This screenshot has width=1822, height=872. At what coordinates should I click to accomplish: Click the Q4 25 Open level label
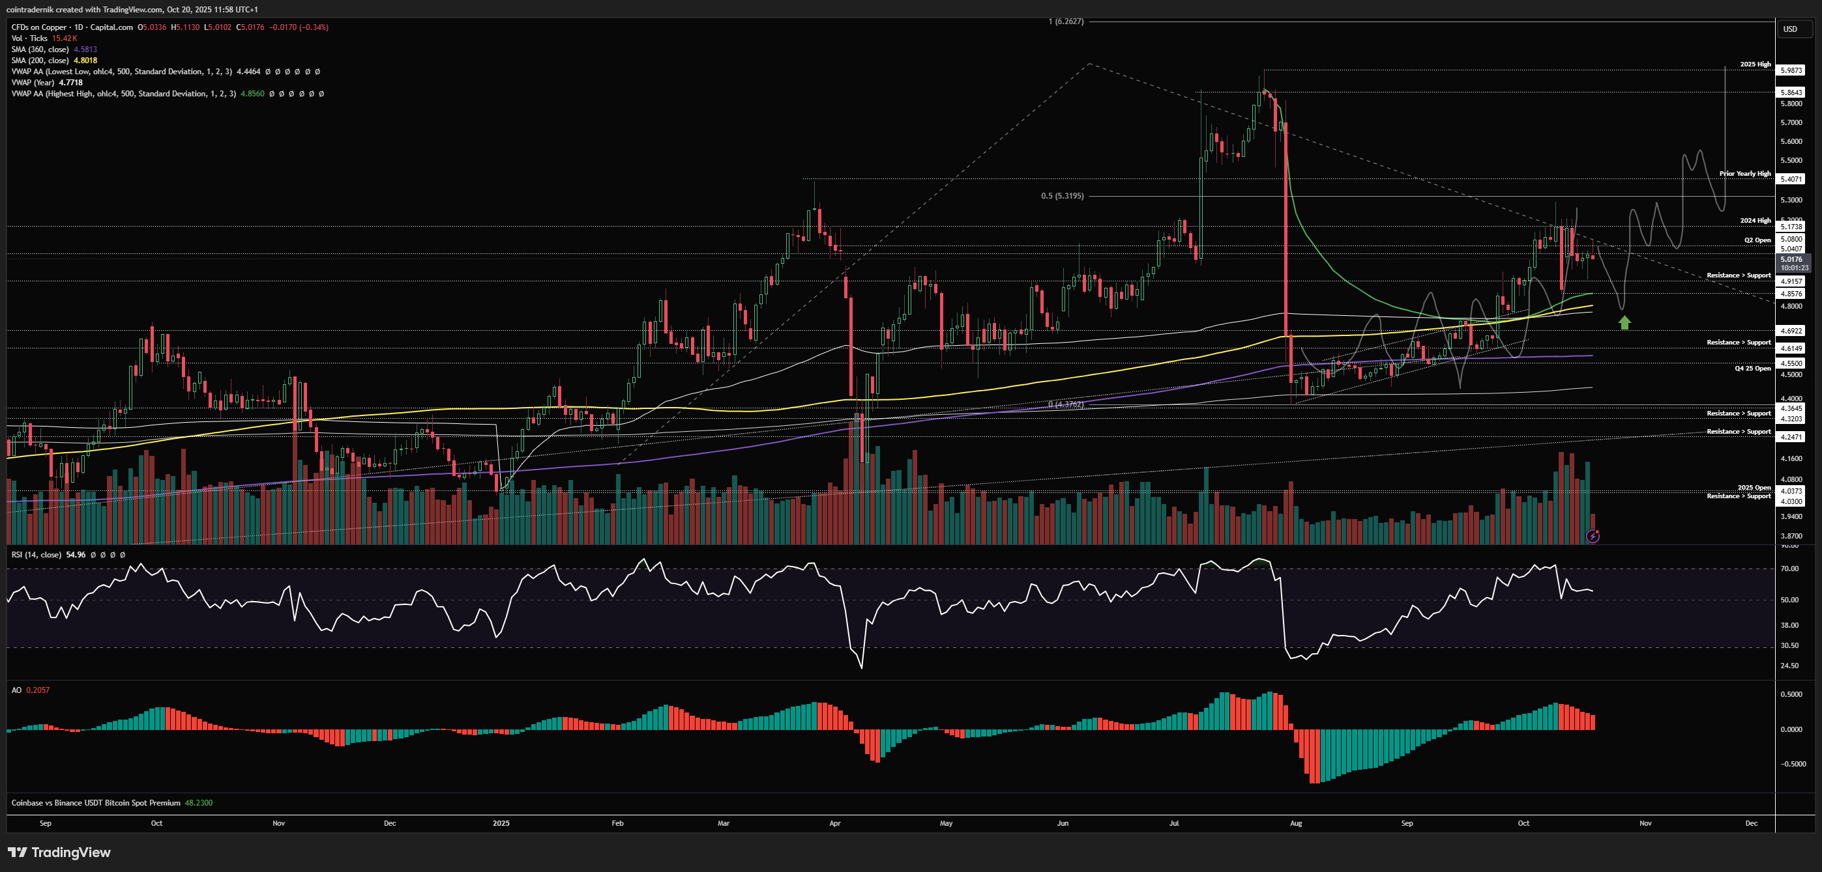click(1752, 368)
